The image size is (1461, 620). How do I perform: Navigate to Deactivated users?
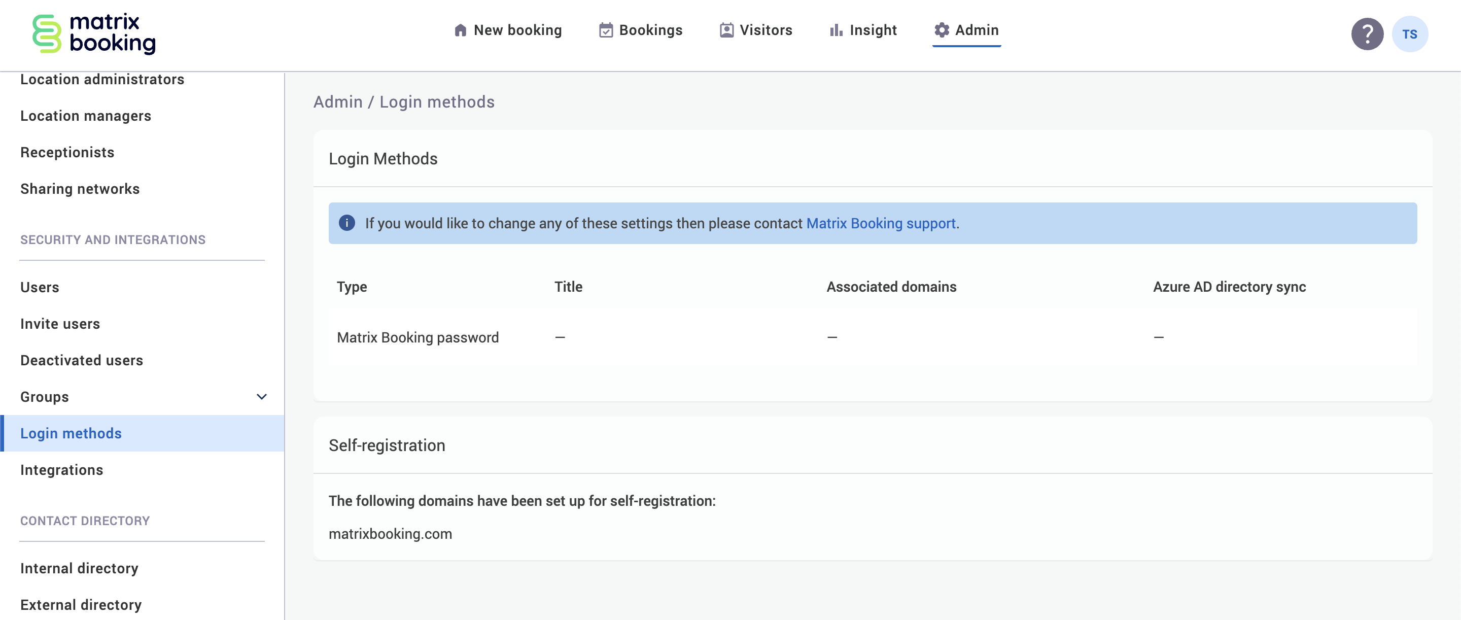81,360
